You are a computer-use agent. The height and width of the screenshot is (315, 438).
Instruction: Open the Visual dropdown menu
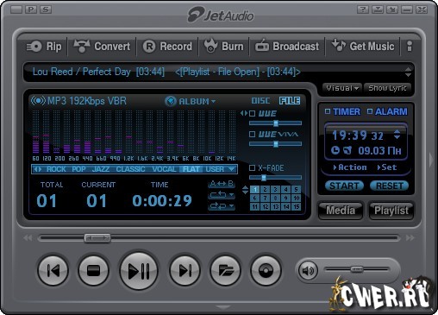pos(342,88)
